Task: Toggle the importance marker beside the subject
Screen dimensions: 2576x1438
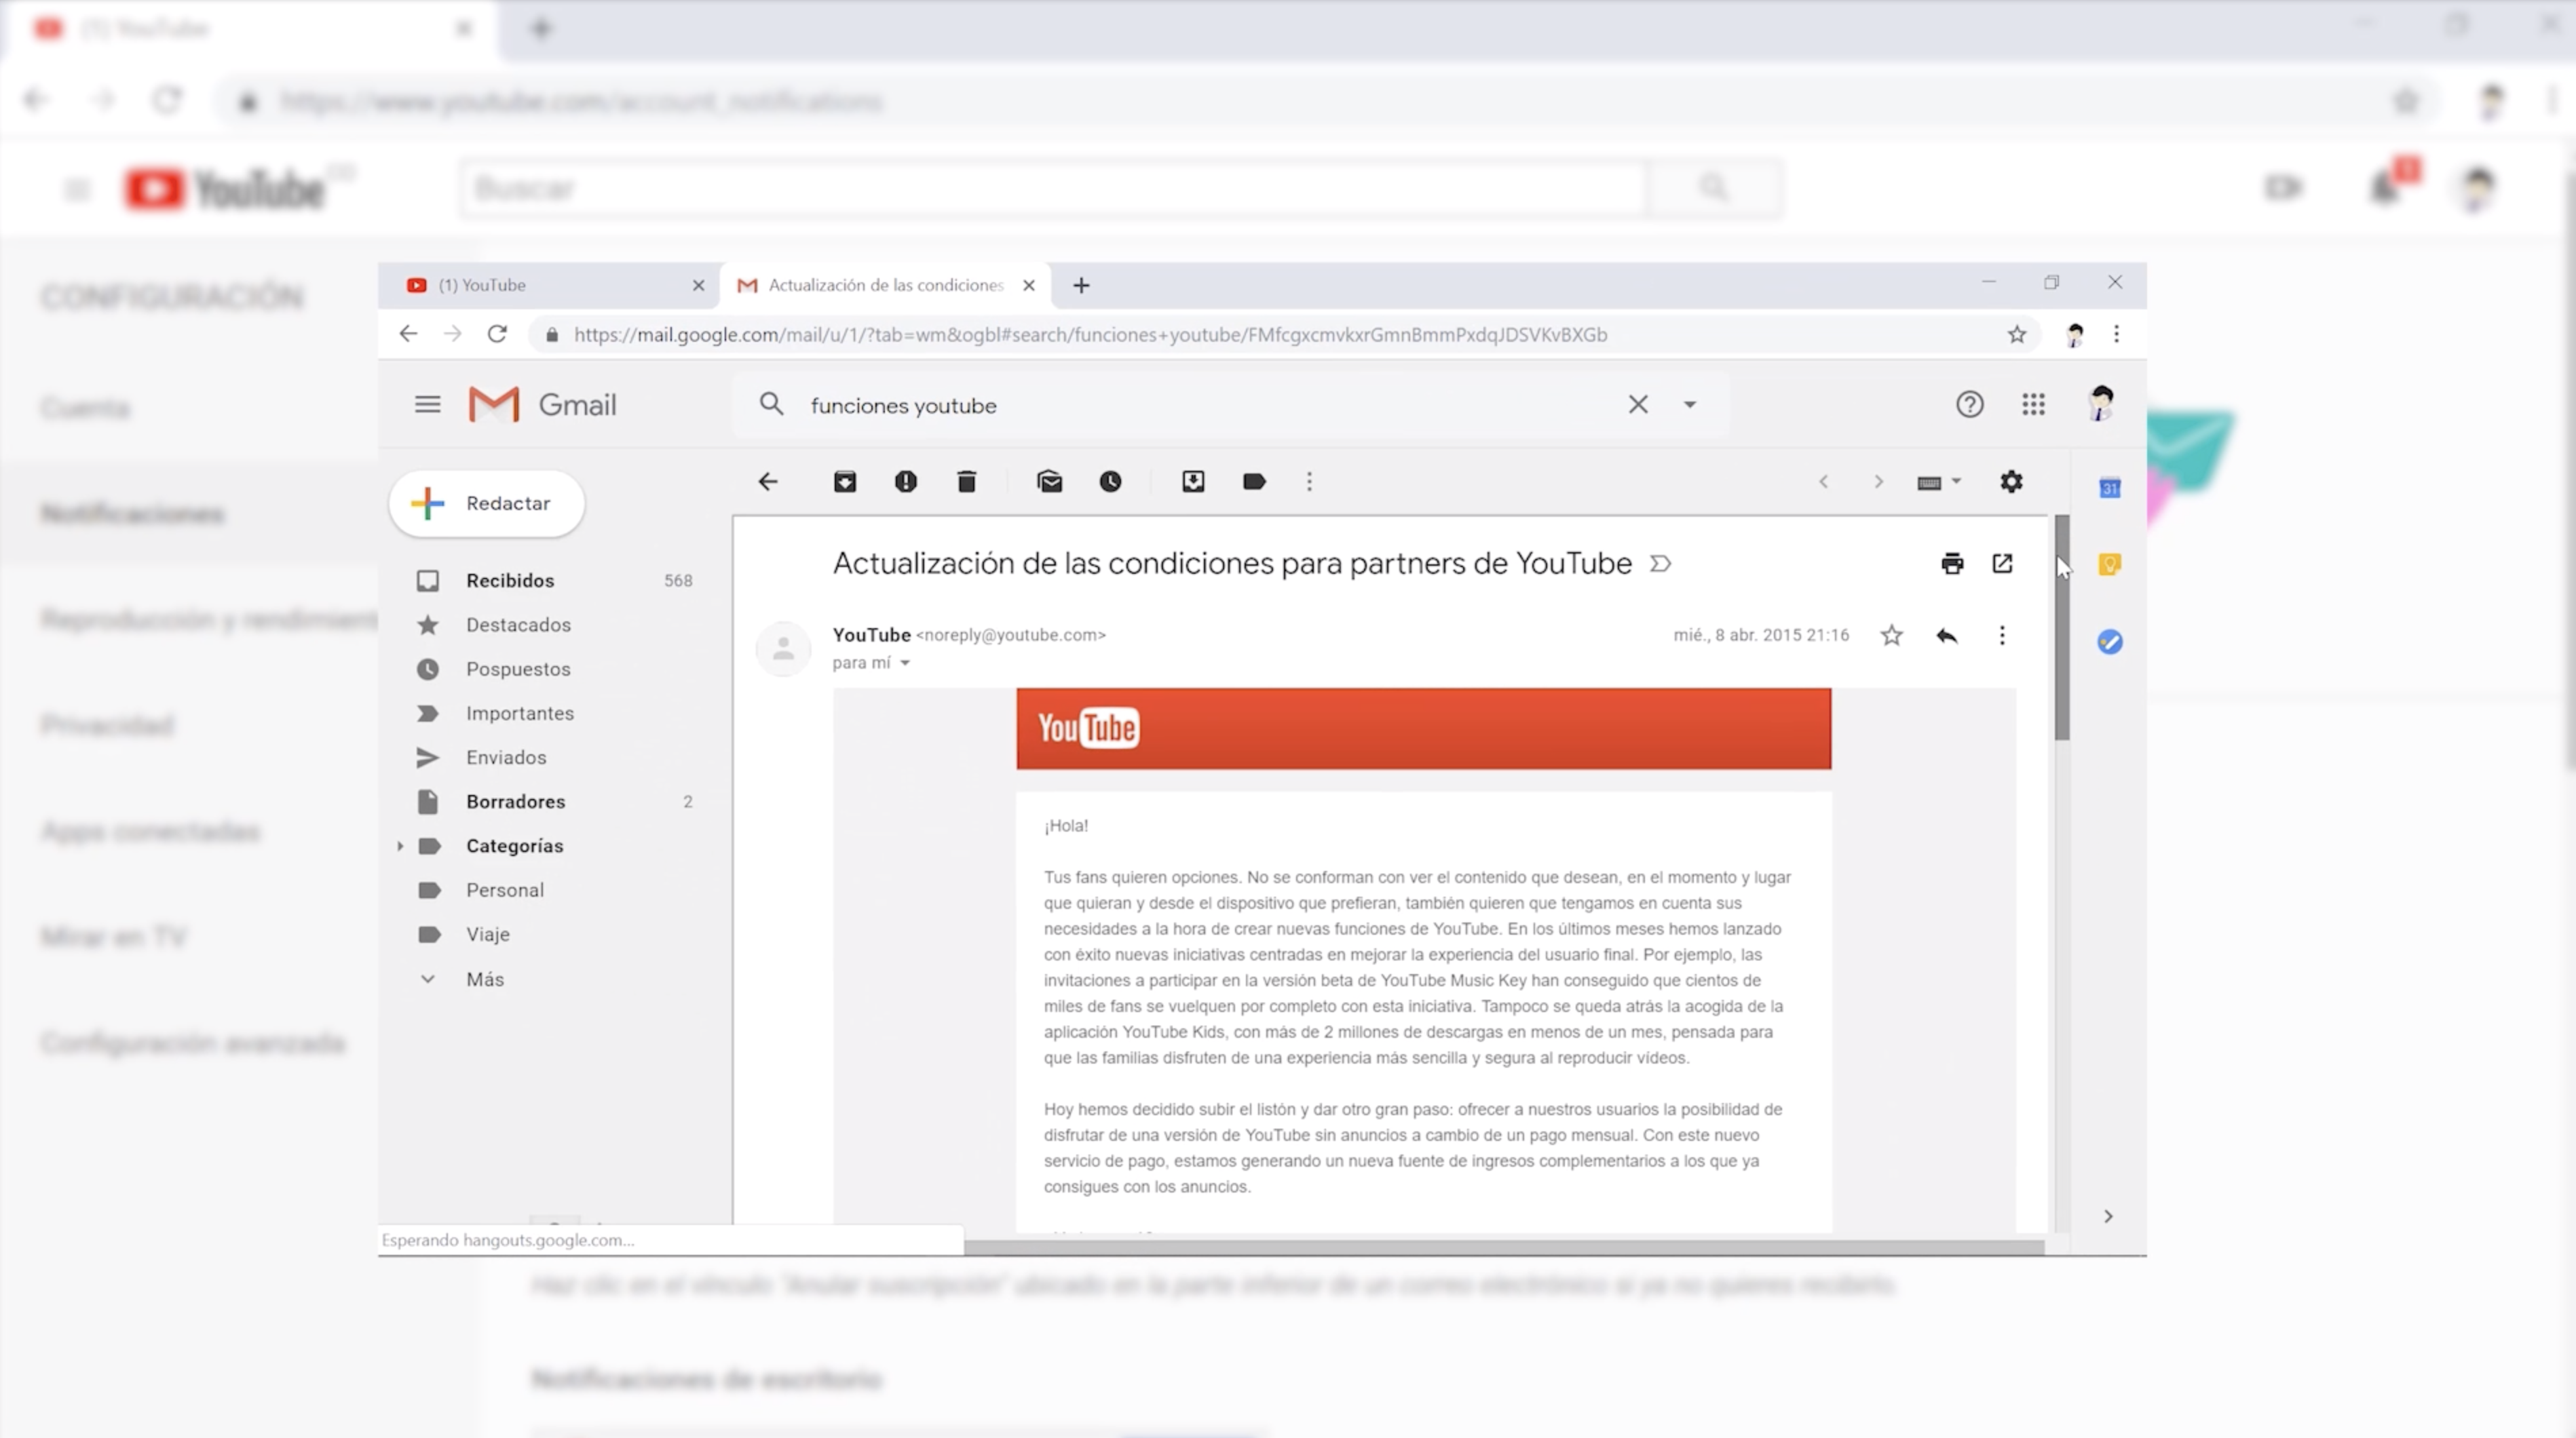Action: pos(1660,564)
